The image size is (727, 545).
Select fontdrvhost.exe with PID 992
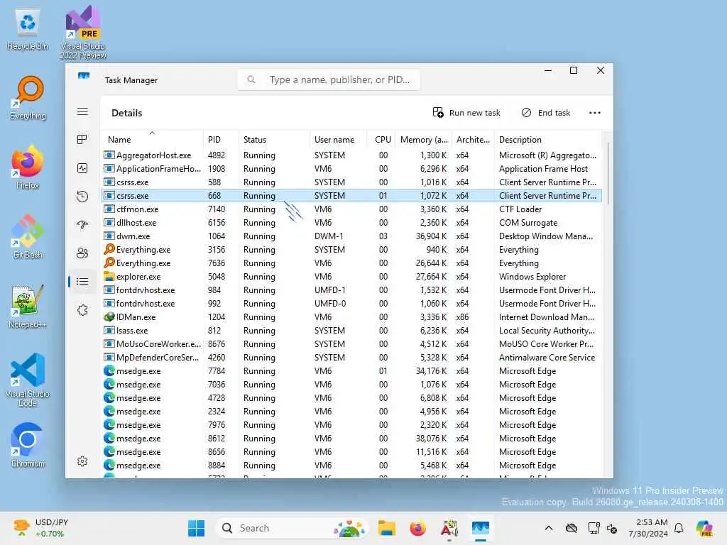point(351,304)
